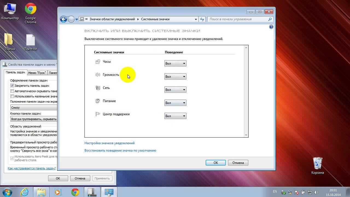Select the Корзина recycle bin icon

pyautogui.click(x=317, y=166)
